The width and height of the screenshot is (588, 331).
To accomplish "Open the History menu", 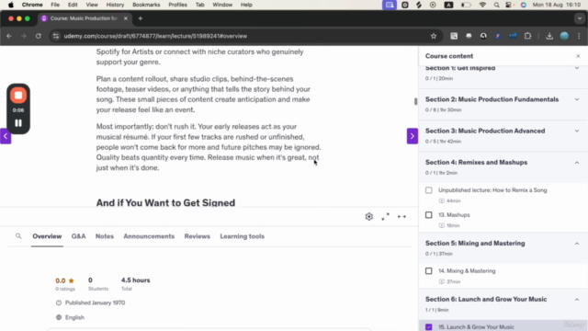I will tap(115, 5).
